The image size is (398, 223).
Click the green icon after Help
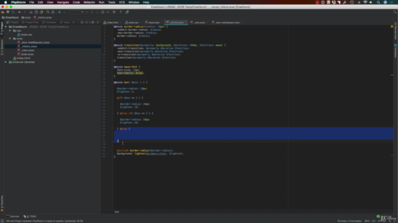coord(127,12)
